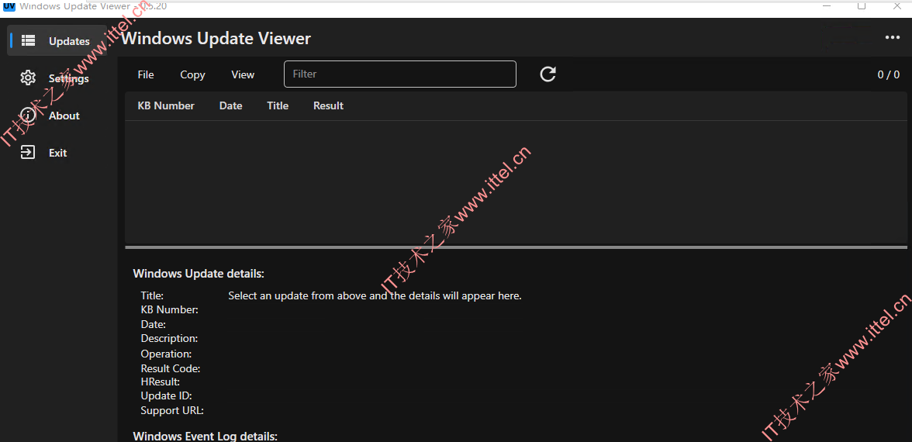Click the 'Result Code:' label
This screenshot has height=442, width=912.
[x=171, y=368]
